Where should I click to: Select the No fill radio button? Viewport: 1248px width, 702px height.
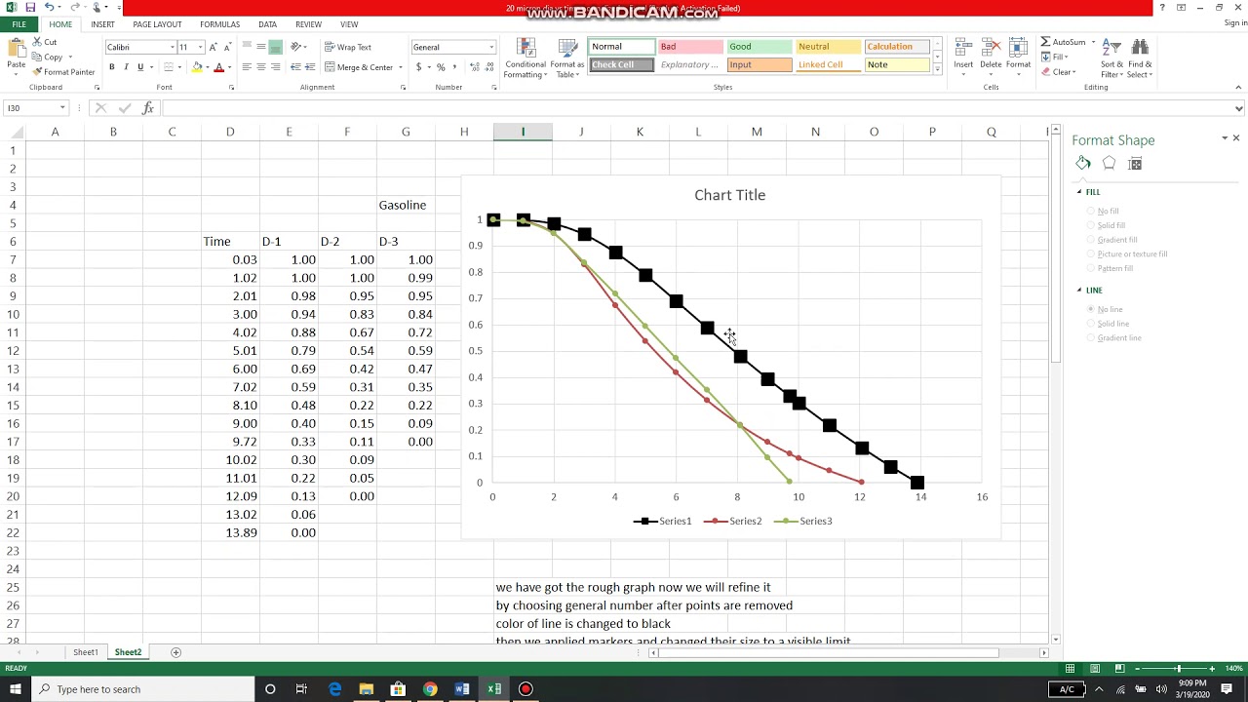coord(1091,212)
